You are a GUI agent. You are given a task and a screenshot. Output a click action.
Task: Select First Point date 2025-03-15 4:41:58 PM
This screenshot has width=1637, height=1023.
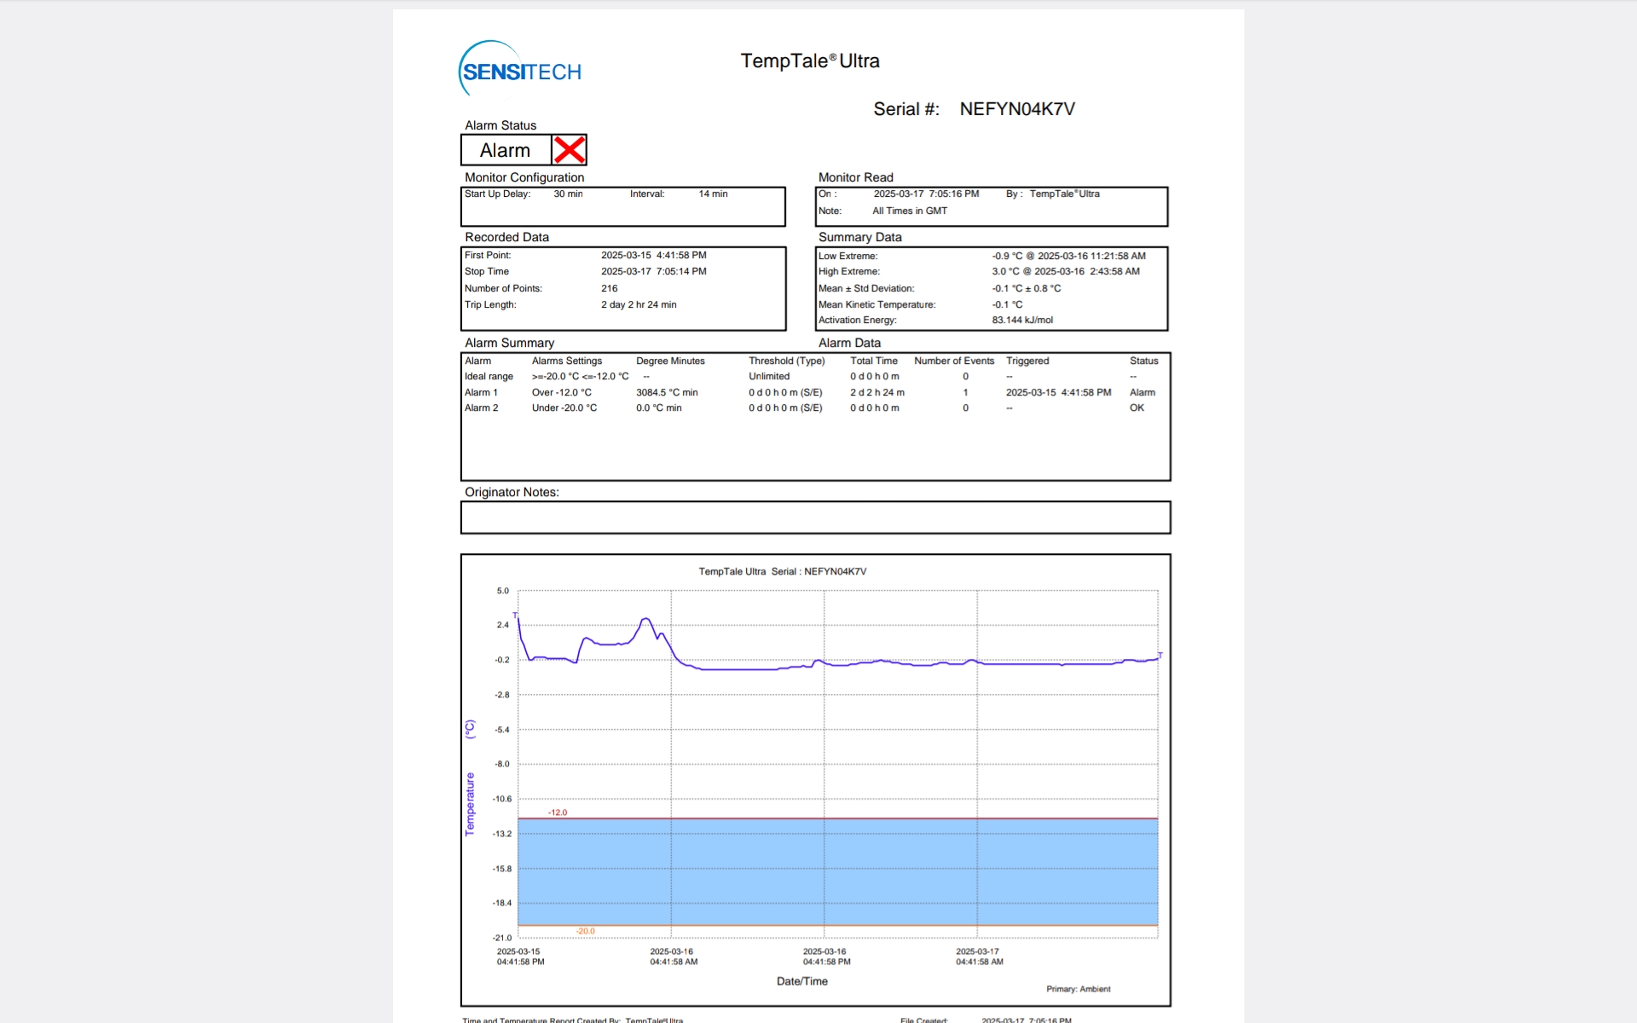pos(654,255)
